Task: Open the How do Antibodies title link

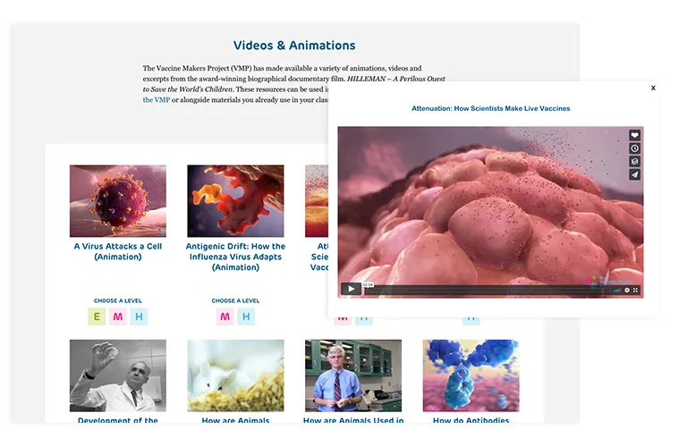Action: click(471, 420)
